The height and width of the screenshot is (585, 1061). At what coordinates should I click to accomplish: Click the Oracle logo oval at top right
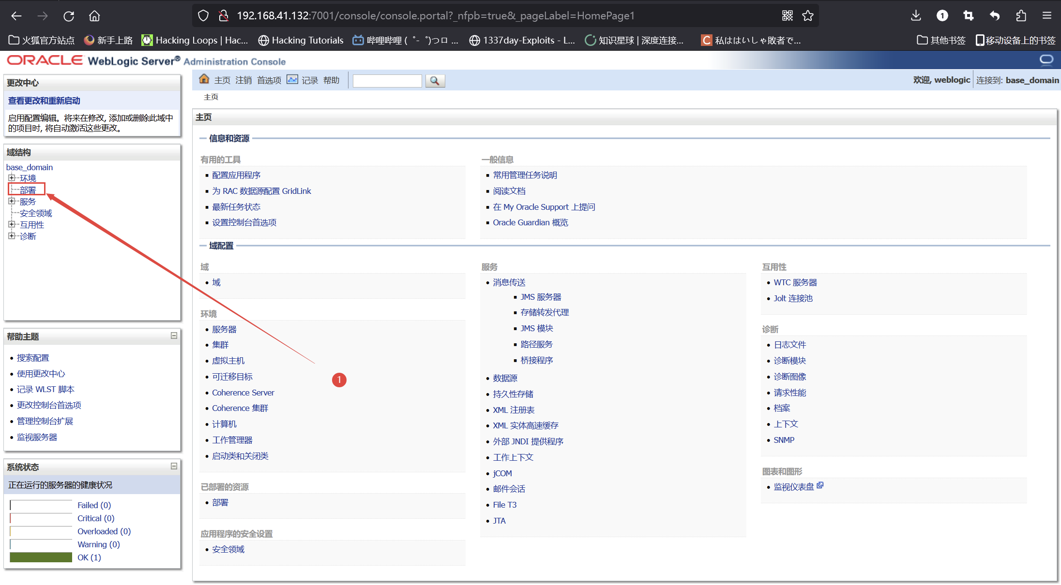(x=1046, y=60)
